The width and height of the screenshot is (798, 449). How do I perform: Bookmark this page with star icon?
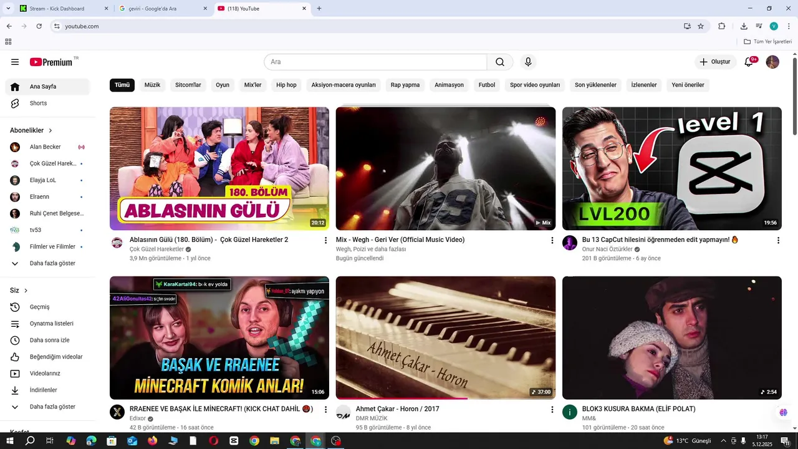701,26
